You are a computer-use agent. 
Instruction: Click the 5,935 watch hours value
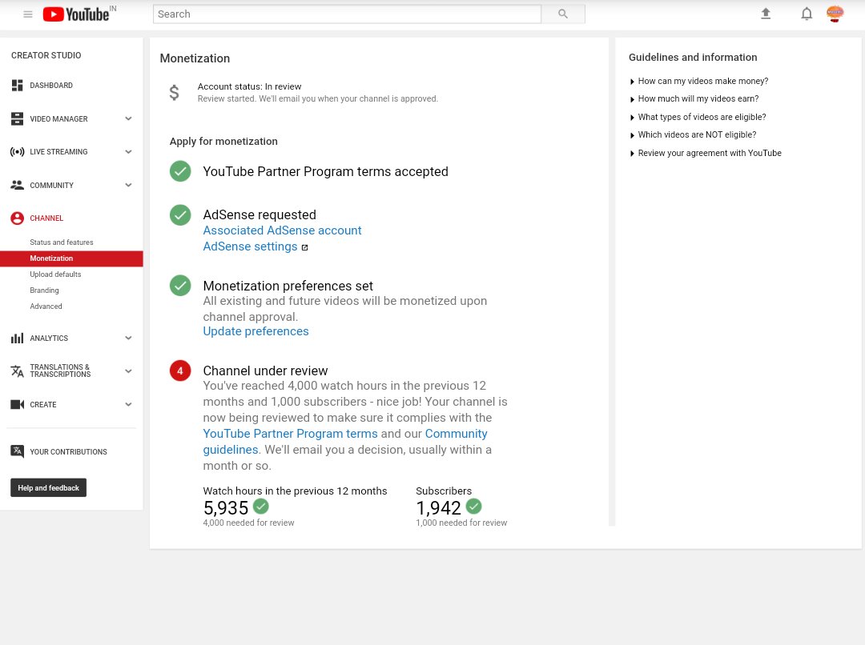click(x=226, y=507)
